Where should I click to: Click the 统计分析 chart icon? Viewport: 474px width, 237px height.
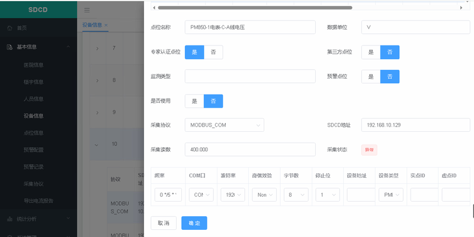[x=9, y=219]
